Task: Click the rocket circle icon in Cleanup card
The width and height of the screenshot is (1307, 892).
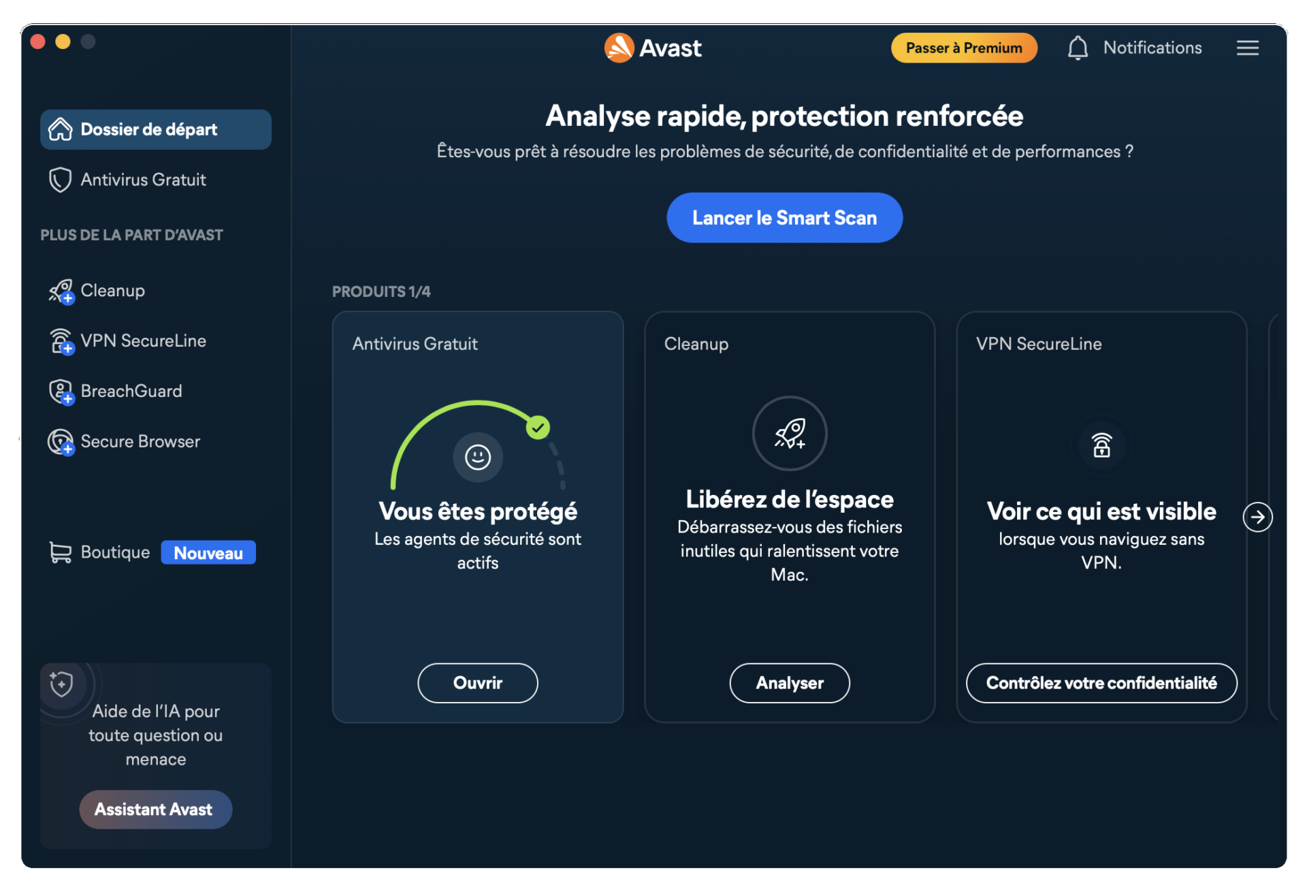Action: [x=790, y=433]
